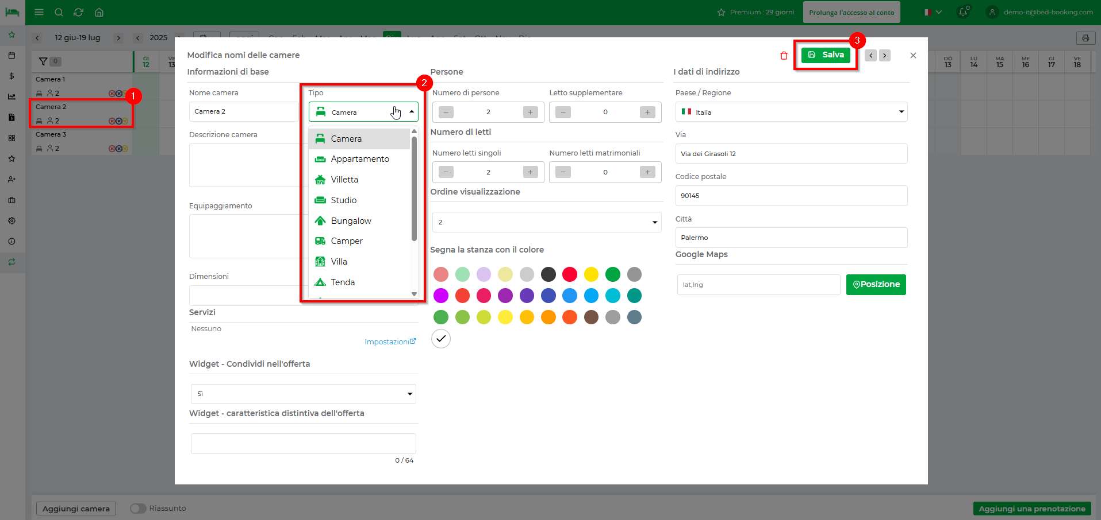Screen dimensions: 1101x520
Task: Click the Salva button
Action: [826, 55]
